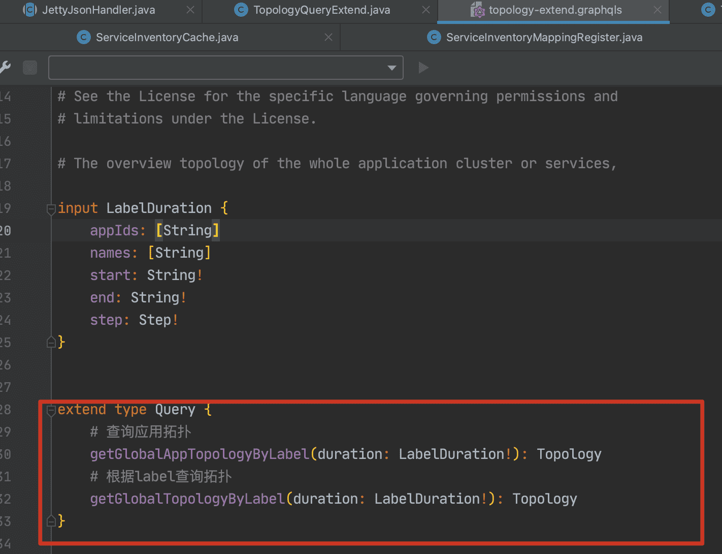Click the wrench settings icon in toolbar

[5, 68]
